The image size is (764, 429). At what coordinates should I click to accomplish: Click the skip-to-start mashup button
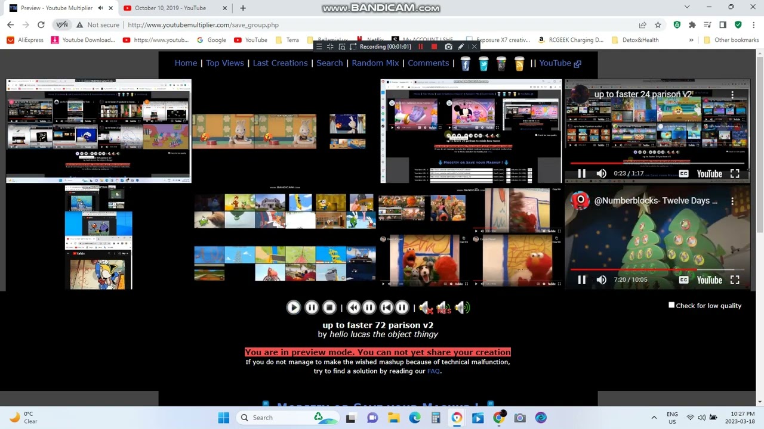(386, 307)
